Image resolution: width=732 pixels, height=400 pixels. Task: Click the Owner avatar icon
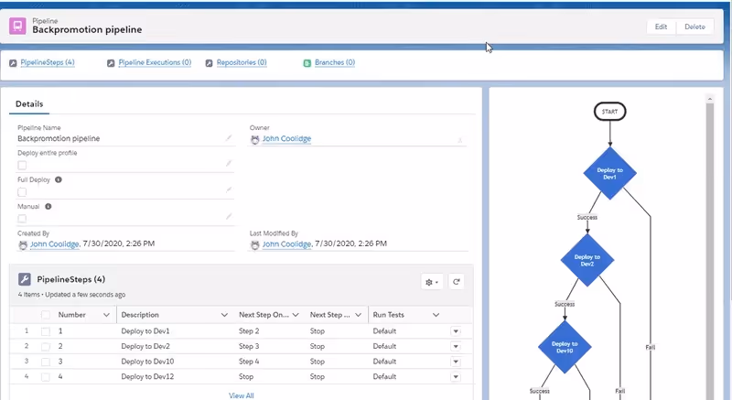point(255,139)
